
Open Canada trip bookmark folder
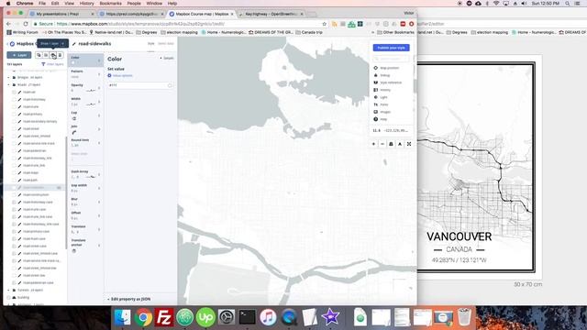click(x=309, y=33)
